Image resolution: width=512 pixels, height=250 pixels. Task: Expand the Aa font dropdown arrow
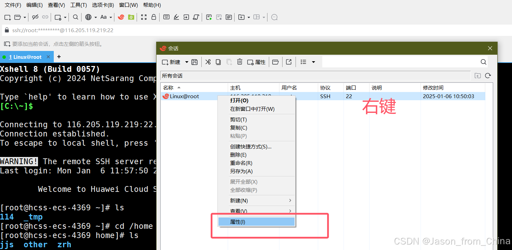[111, 17]
